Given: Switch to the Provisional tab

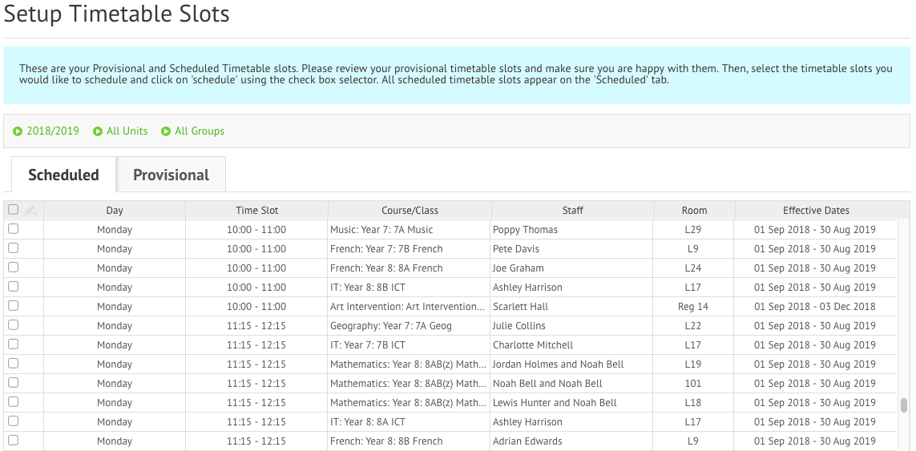Looking at the screenshot, I should (x=171, y=175).
